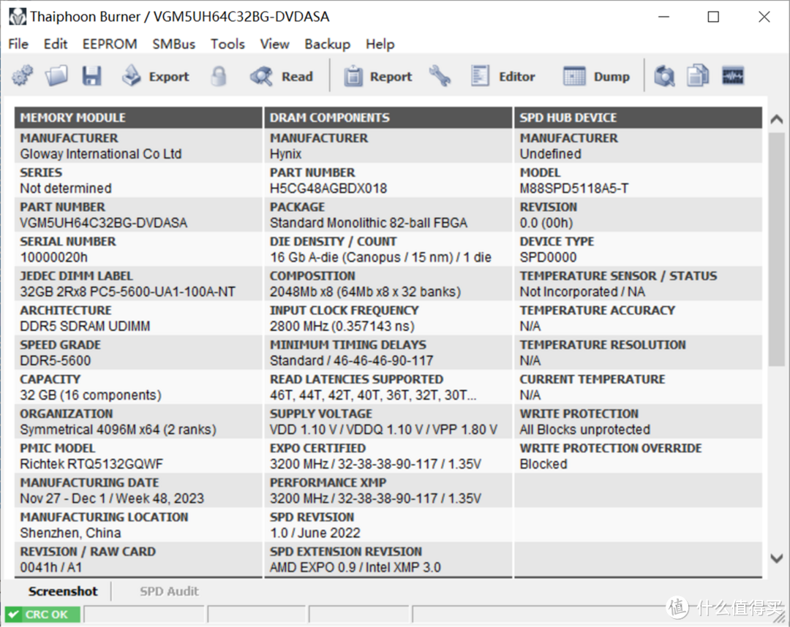Click the 32 GB capacity value
Viewport: 790px width, 627px height.
click(x=91, y=395)
